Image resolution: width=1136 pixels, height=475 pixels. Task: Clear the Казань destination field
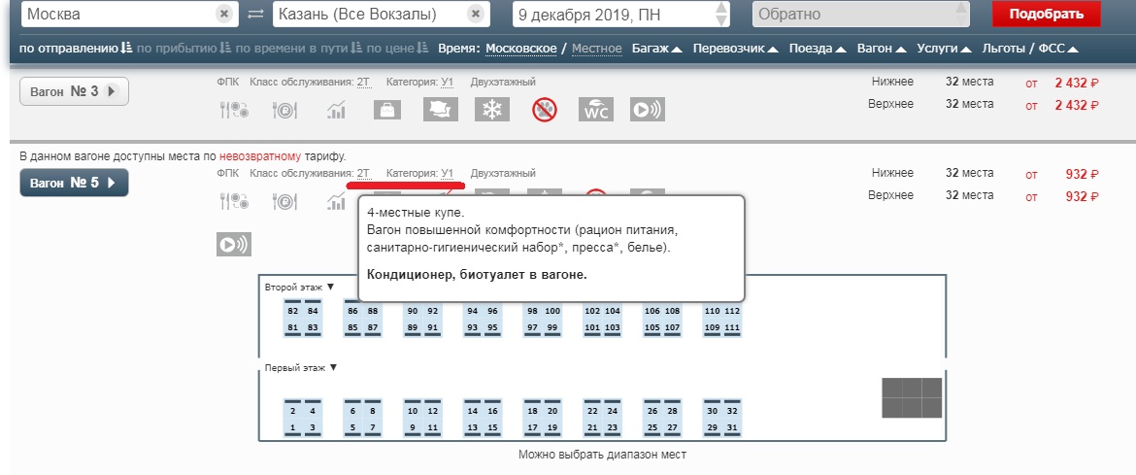(x=474, y=15)
